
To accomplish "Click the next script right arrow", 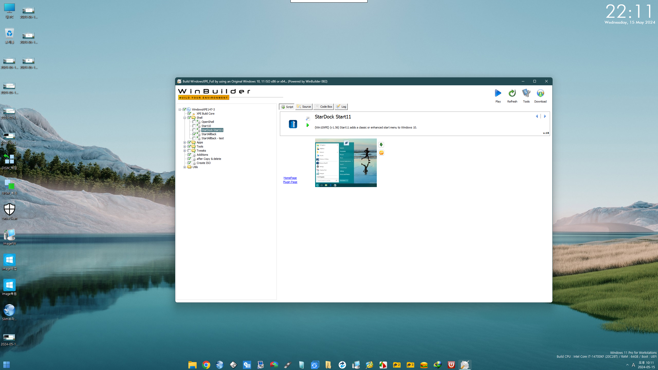I will coord(545,116).
